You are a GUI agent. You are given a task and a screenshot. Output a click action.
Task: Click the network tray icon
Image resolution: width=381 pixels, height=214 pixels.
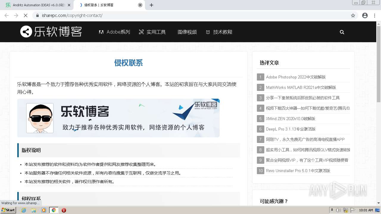345,210
